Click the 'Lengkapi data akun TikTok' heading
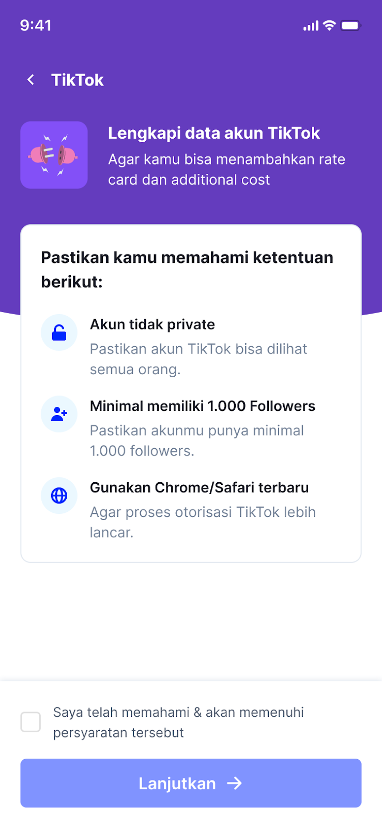The height and width of the screenshot is (828, 382). [214, 133]
